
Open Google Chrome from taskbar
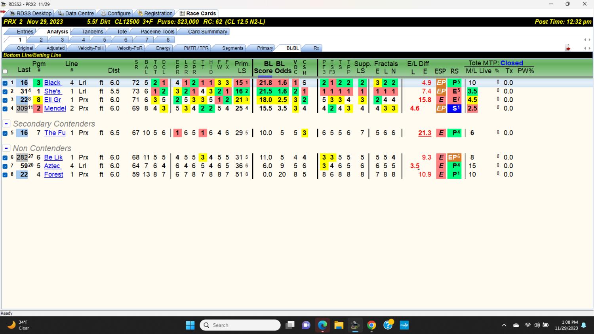(371, 325)
